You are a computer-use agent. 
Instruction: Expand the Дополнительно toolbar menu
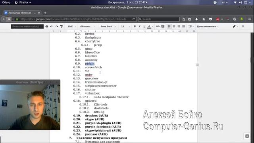[x=208, y=27]
